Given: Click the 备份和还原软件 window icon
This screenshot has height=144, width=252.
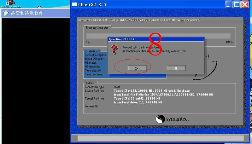Looking at the screenshot, I should tap(5, 13).
